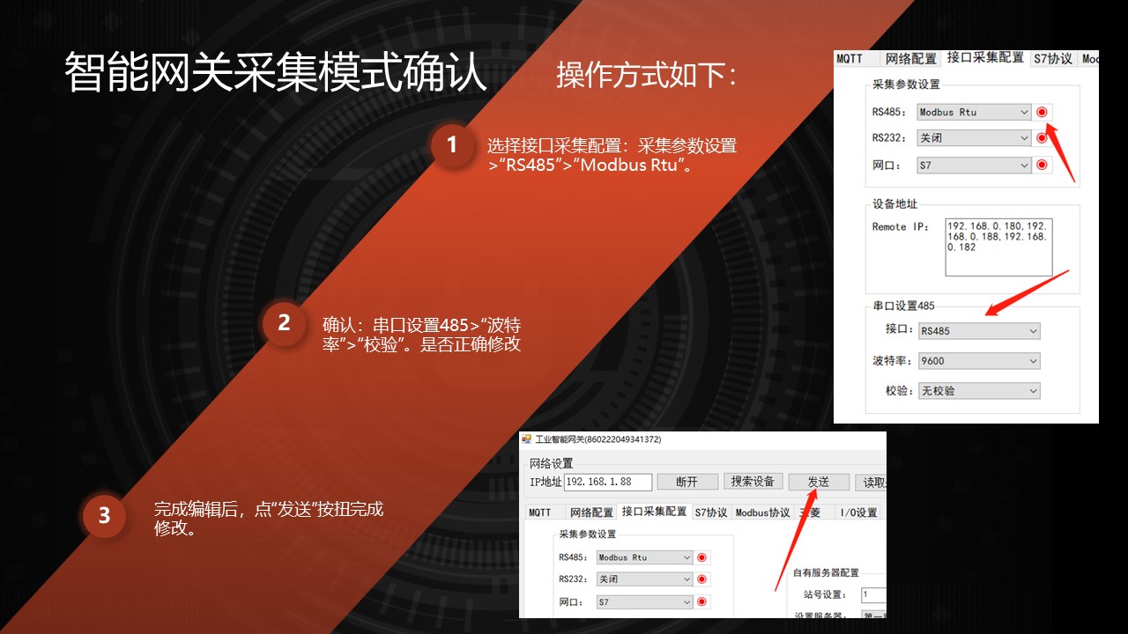Click the 发送 send button
Viewport: 1128px width, 634px height.
(819, 482)
